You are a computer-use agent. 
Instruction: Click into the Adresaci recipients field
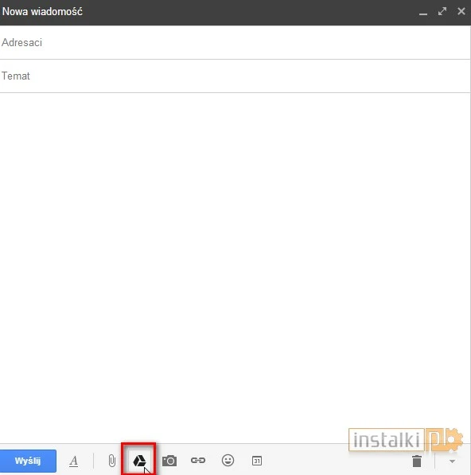pyautogui.click(x=235, y=43)
